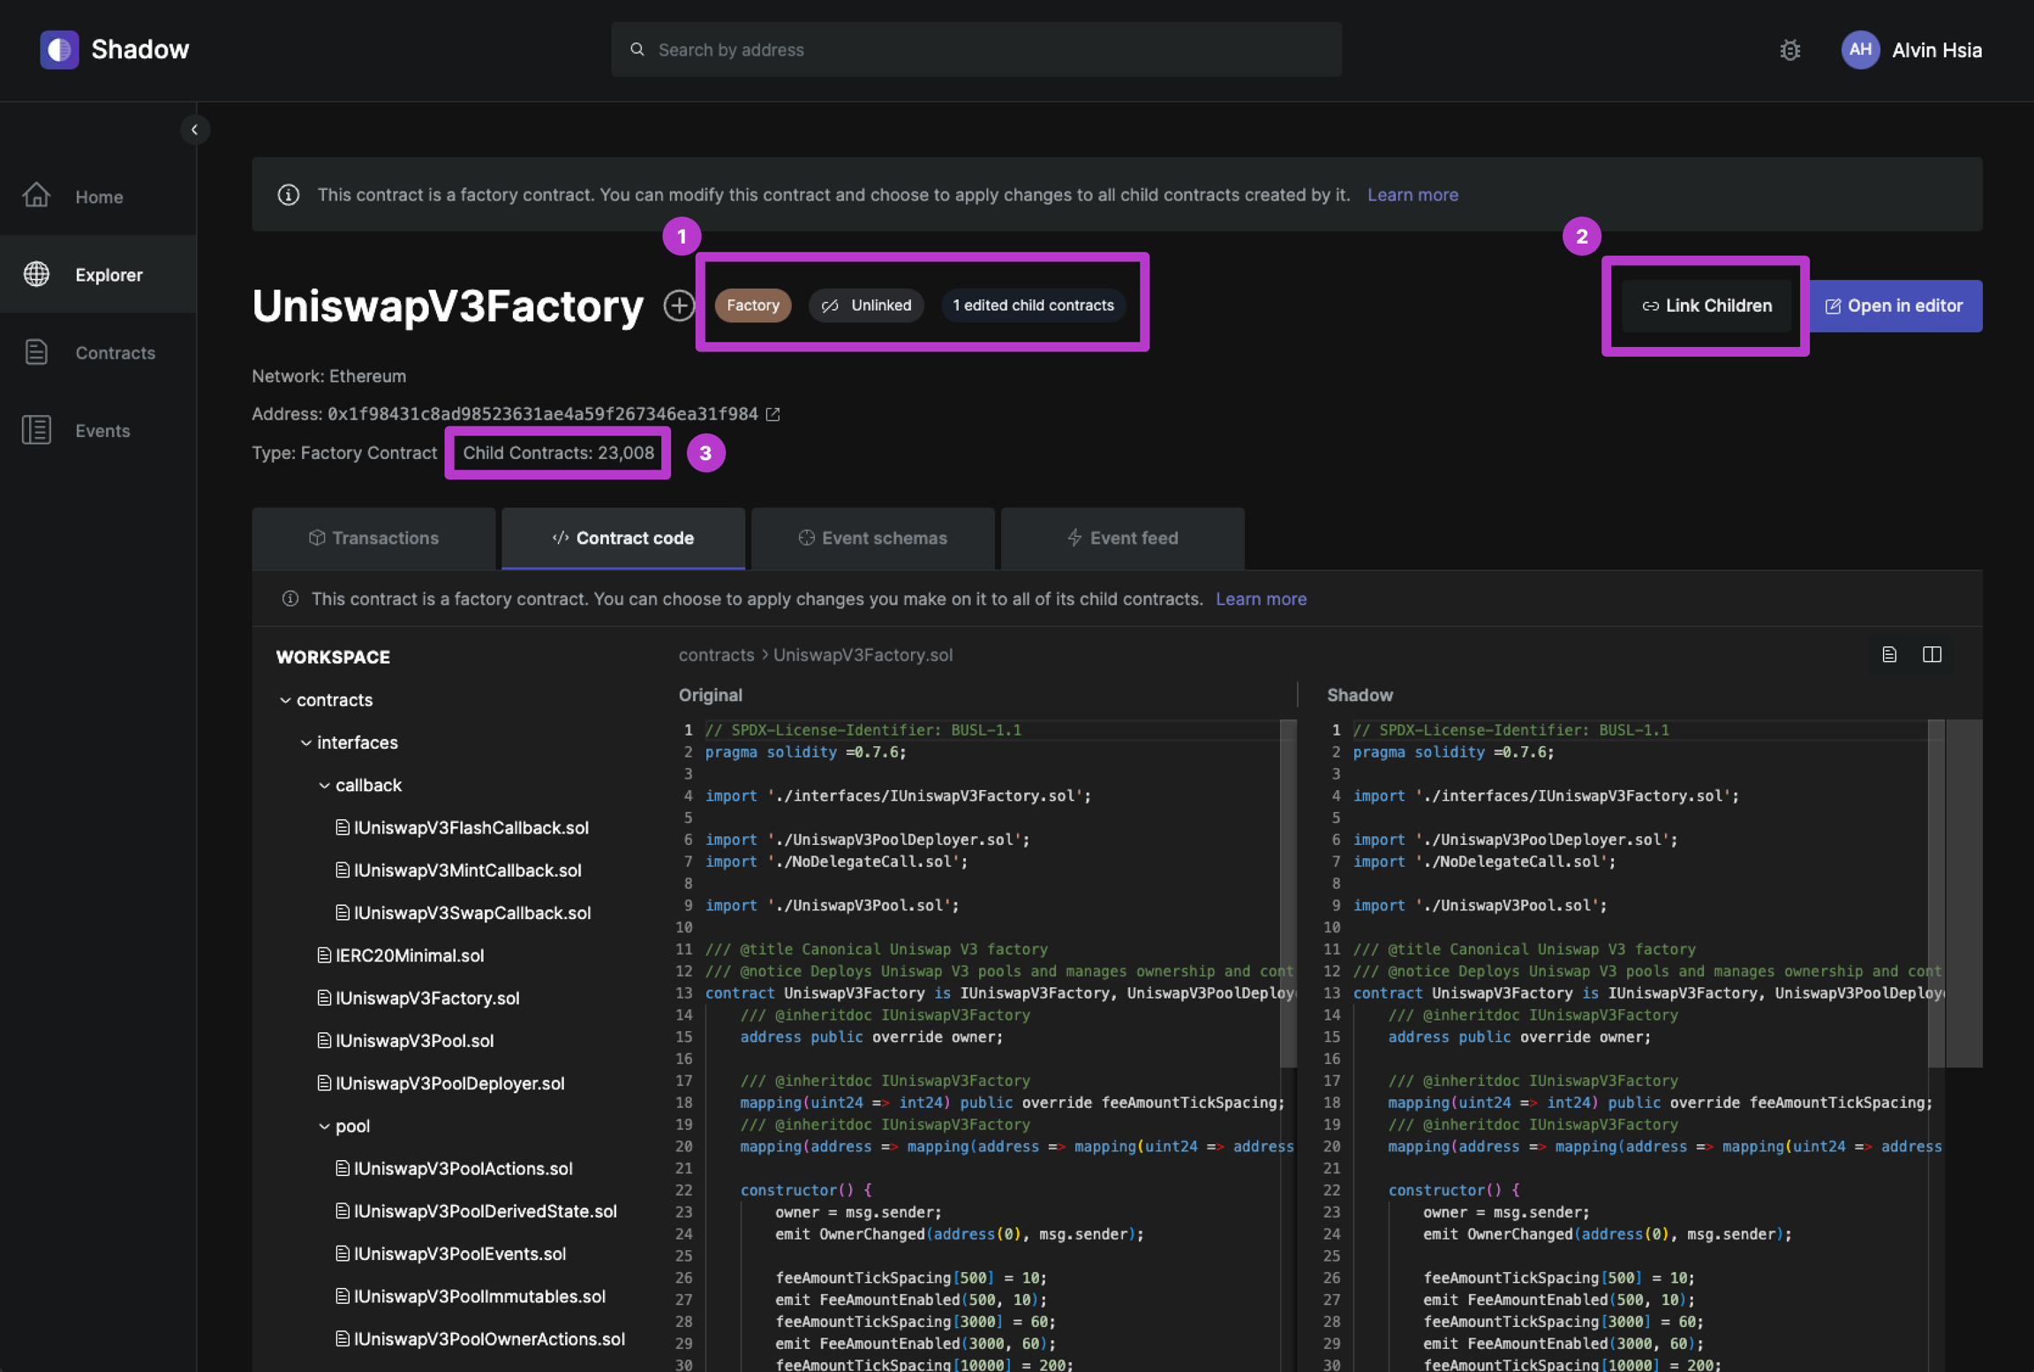Open IUniswapV3Pool.sol file in the workspace
Image resolution: width=2034 pixels, height=1372 pixels.
414,1040
